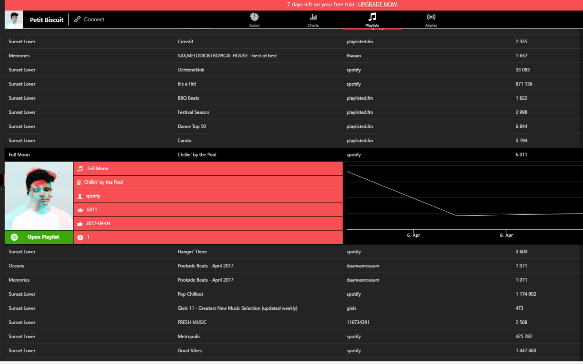Click the 6011 follower value in details
The image size is (583, 364).
coord(92,210)
